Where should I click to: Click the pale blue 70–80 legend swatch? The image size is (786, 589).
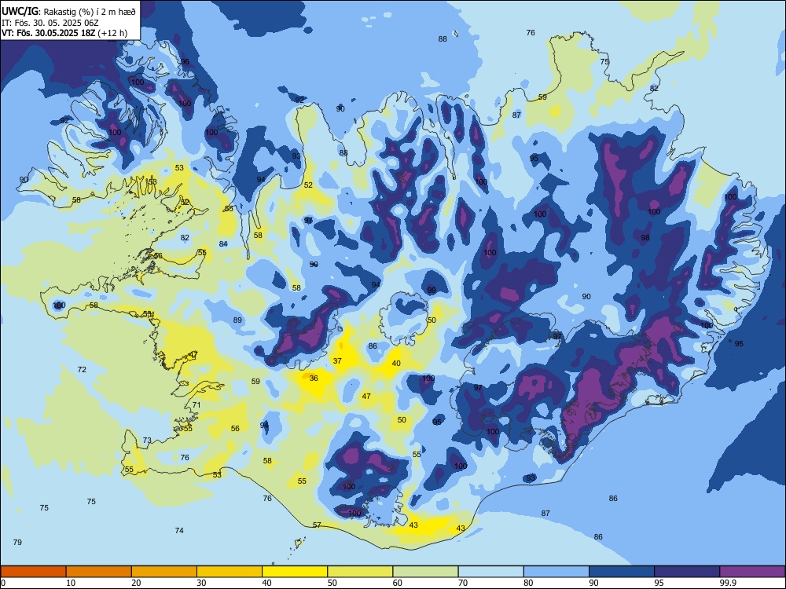coord(490,572)
